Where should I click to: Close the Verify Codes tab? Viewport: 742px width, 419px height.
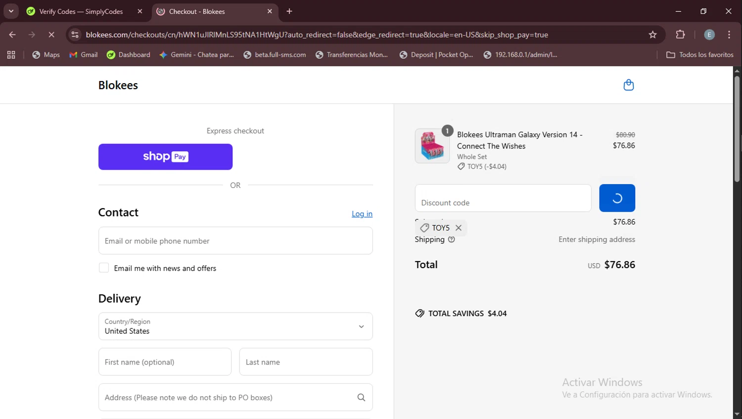[x=140, y=11]
